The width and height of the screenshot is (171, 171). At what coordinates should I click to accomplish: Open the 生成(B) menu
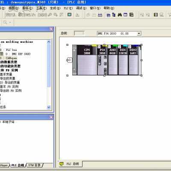click(55, 8)
